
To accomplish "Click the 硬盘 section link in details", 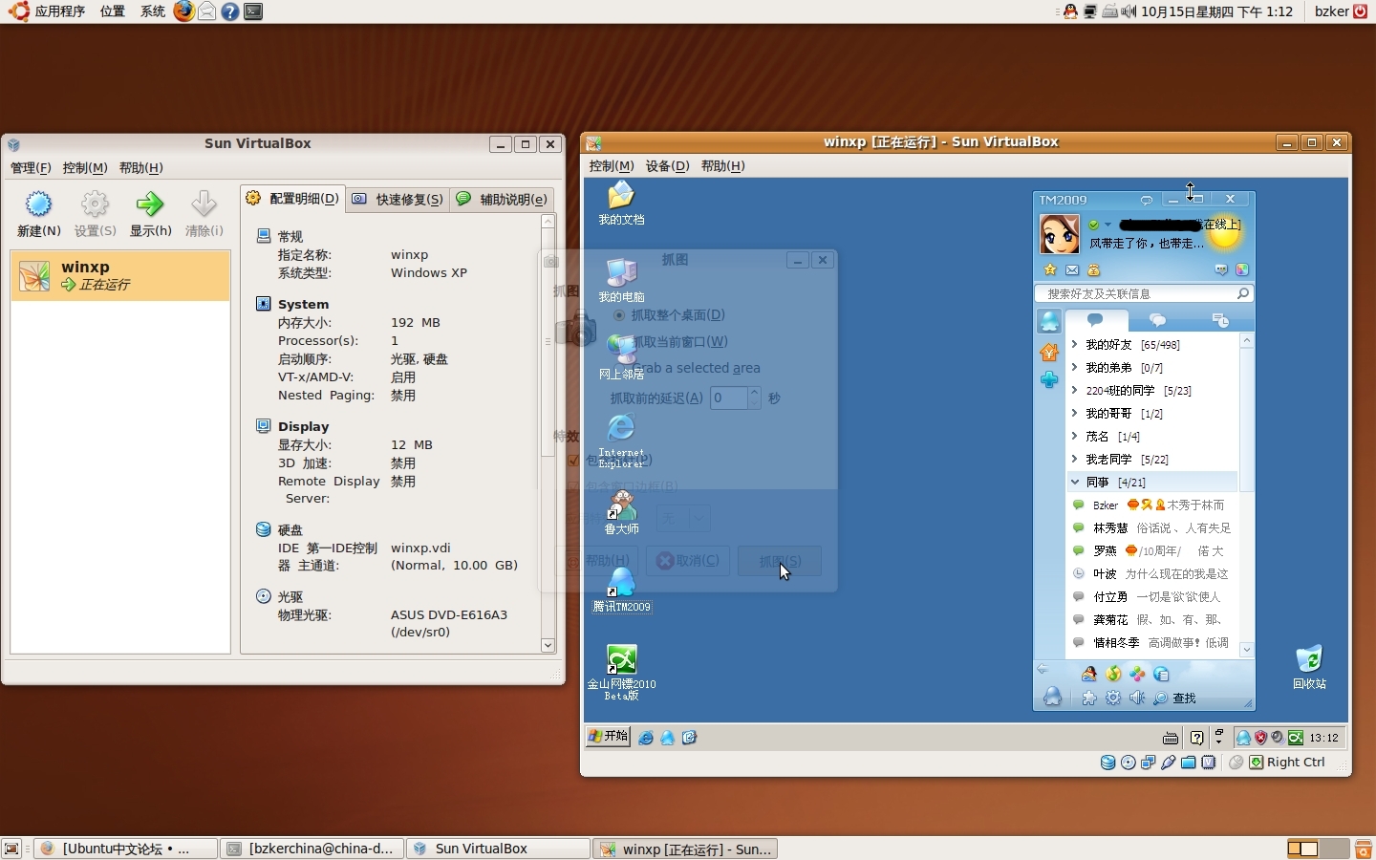I will [x=290, y=530].
